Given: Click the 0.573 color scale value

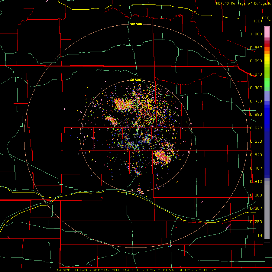Looking at the screenshot, I should point(256,141).
